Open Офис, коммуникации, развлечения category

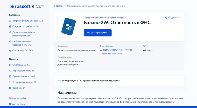point(24,34)
